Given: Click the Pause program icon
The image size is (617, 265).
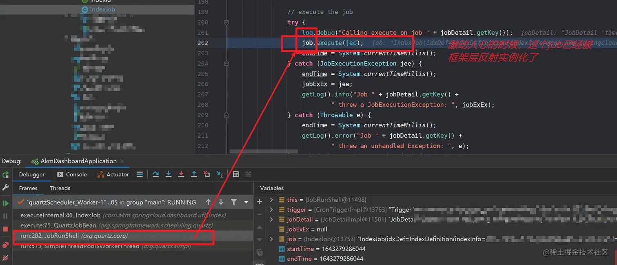Looking at the screenshot, I should (x=6, y=216).
